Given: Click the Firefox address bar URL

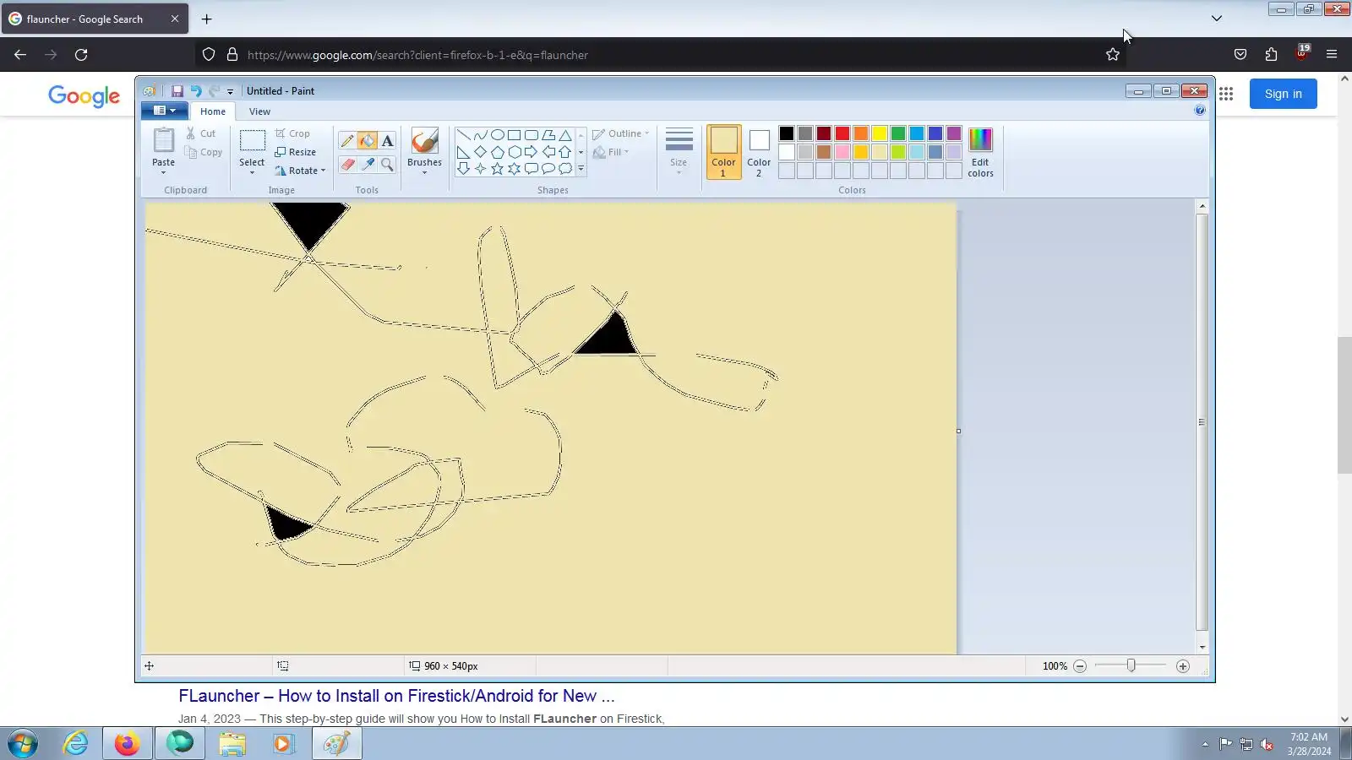Looking at the screenshot, I should point(417,55).
